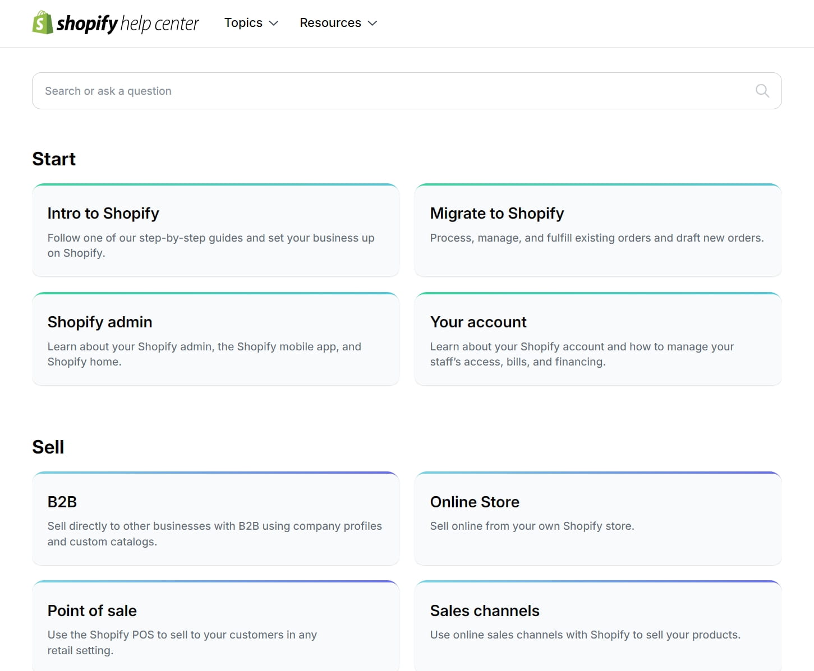814x671 pixels.
Task: Click the Your account card
Action: [597, 339]
